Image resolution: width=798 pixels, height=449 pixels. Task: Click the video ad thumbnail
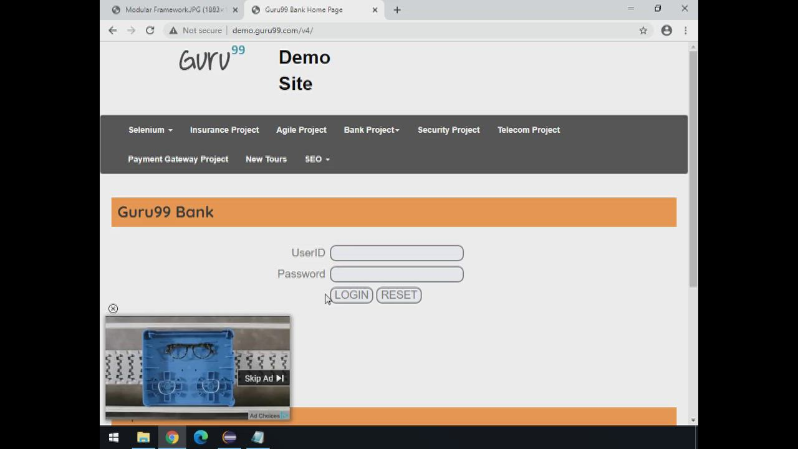(x=198, y=367)
